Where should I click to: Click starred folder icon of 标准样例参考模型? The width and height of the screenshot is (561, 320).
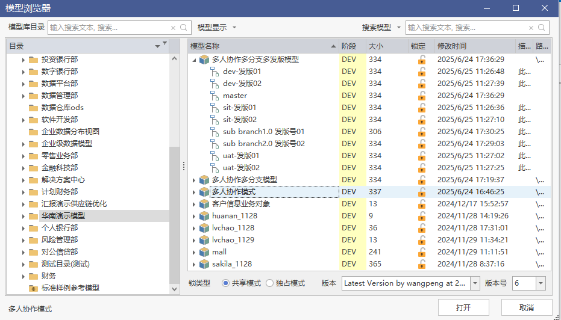pyautogui.click(x=33, y=288)
